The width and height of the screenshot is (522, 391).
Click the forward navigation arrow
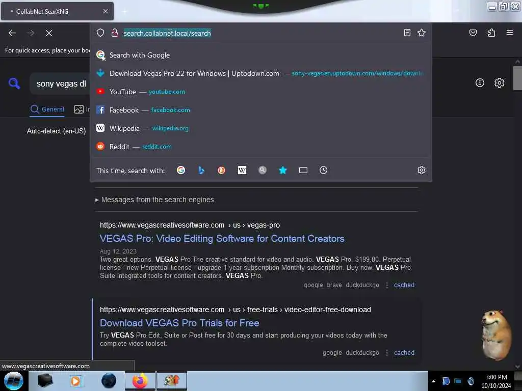pos(31,33)
